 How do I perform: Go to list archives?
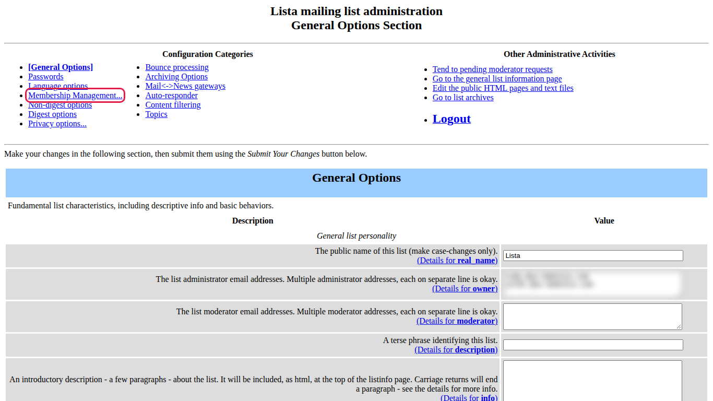[x=463, y=98]
